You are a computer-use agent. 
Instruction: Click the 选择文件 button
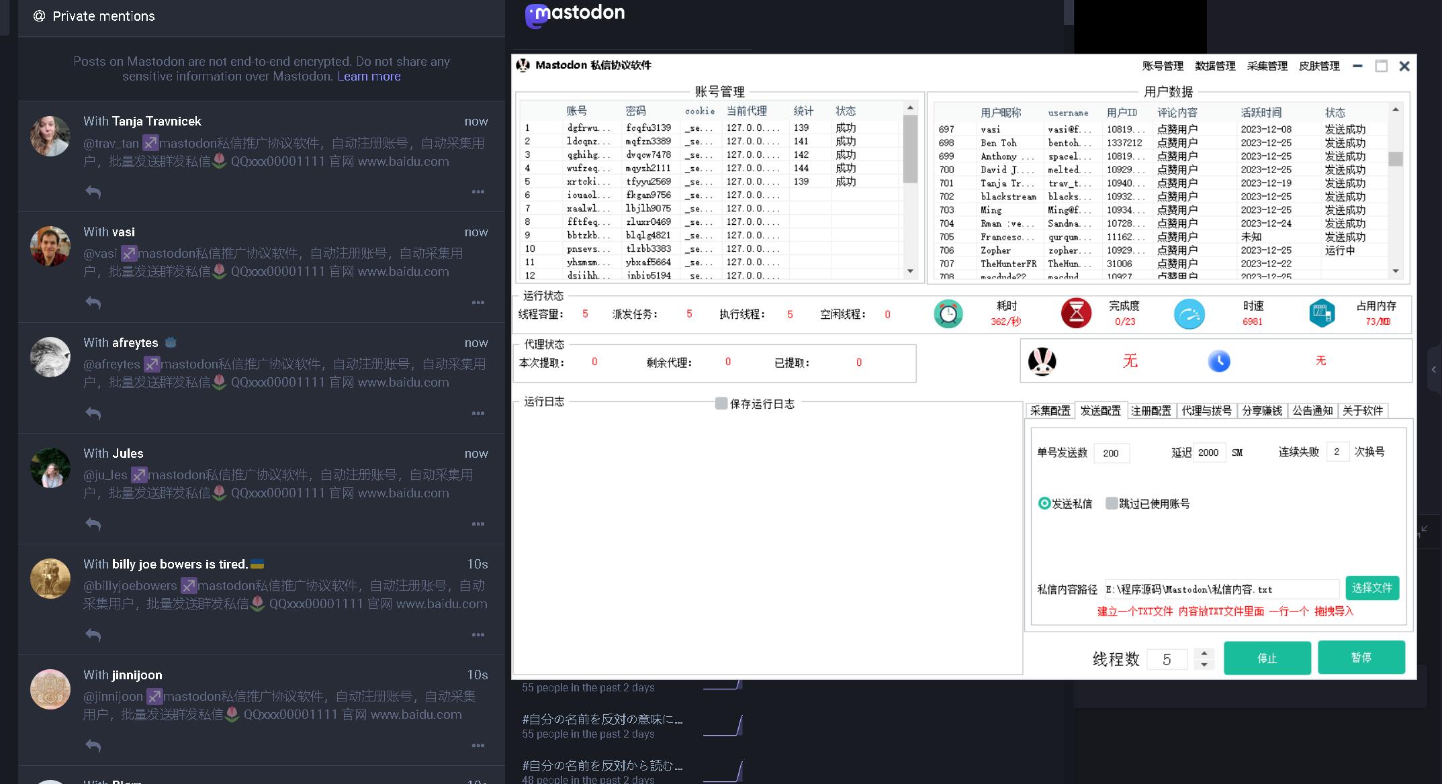pos(1371,588)
